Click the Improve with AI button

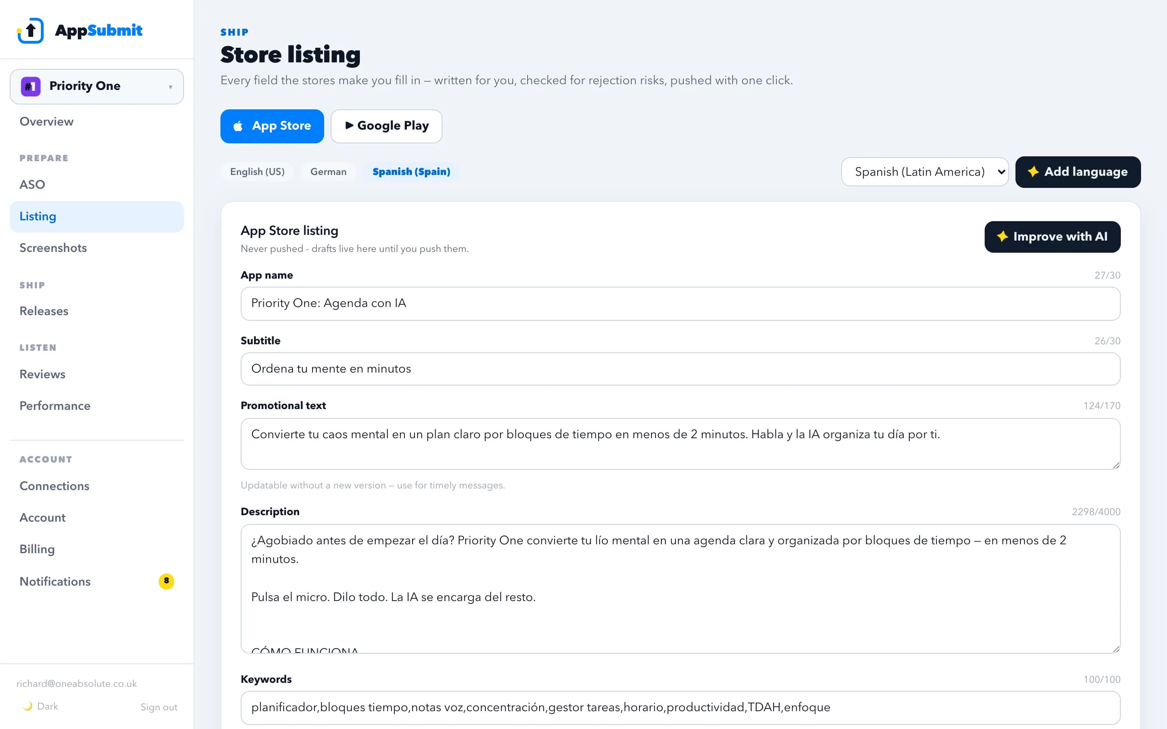(x=1052, y=237)
